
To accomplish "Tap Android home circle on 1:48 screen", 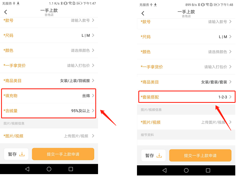I will click(x=186, y=170).
